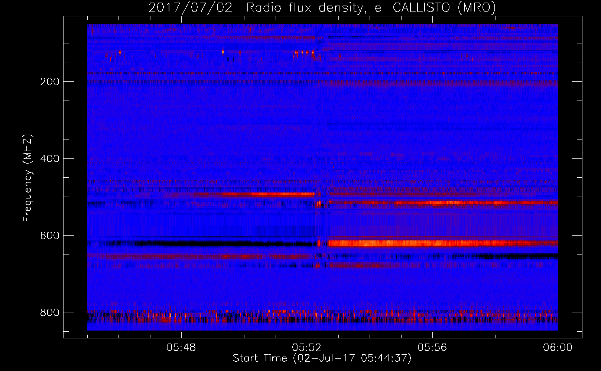Click the bright emission band near 620 MHz

[x=443, y=243]
